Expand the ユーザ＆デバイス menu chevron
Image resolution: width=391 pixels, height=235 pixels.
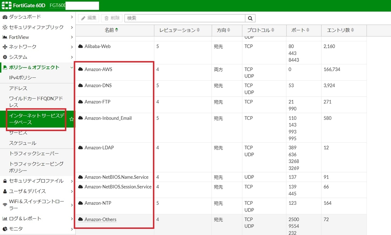[x=72, y=191]
